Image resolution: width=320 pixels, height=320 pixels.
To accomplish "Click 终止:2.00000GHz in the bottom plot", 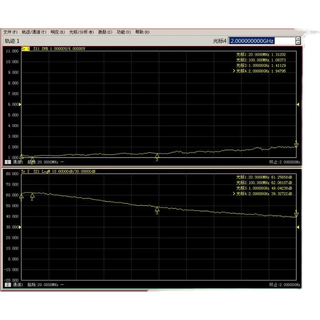I will [x=285, y=285].
